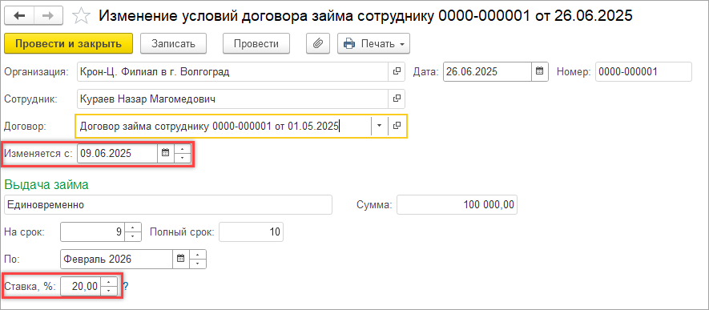The height and width of the screenshot is (310, 709).
Task: Click the На срок field showing 9
Action: point(92,231)
